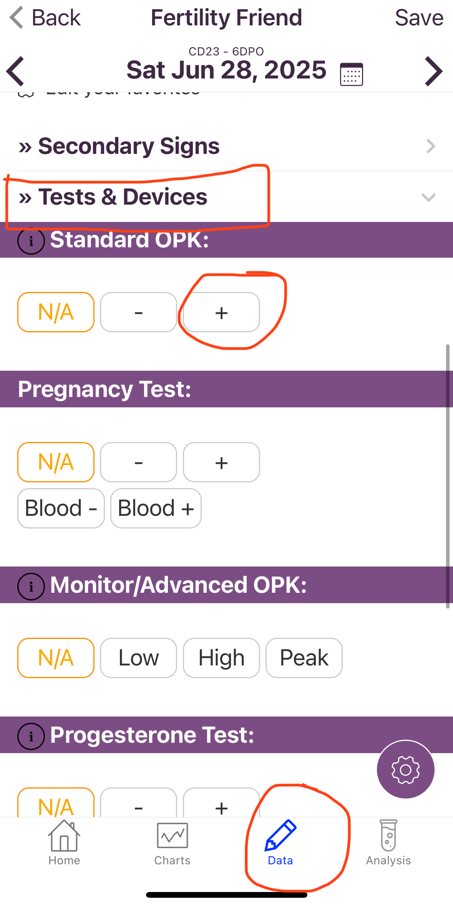Select Blood + pregnancy test result
This screenshot has width=453, height=907.
coord(156,508)
